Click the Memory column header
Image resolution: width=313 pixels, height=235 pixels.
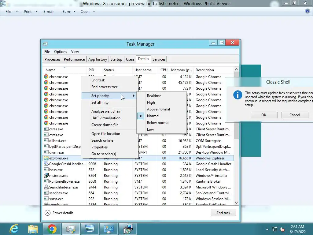[181, 70]
